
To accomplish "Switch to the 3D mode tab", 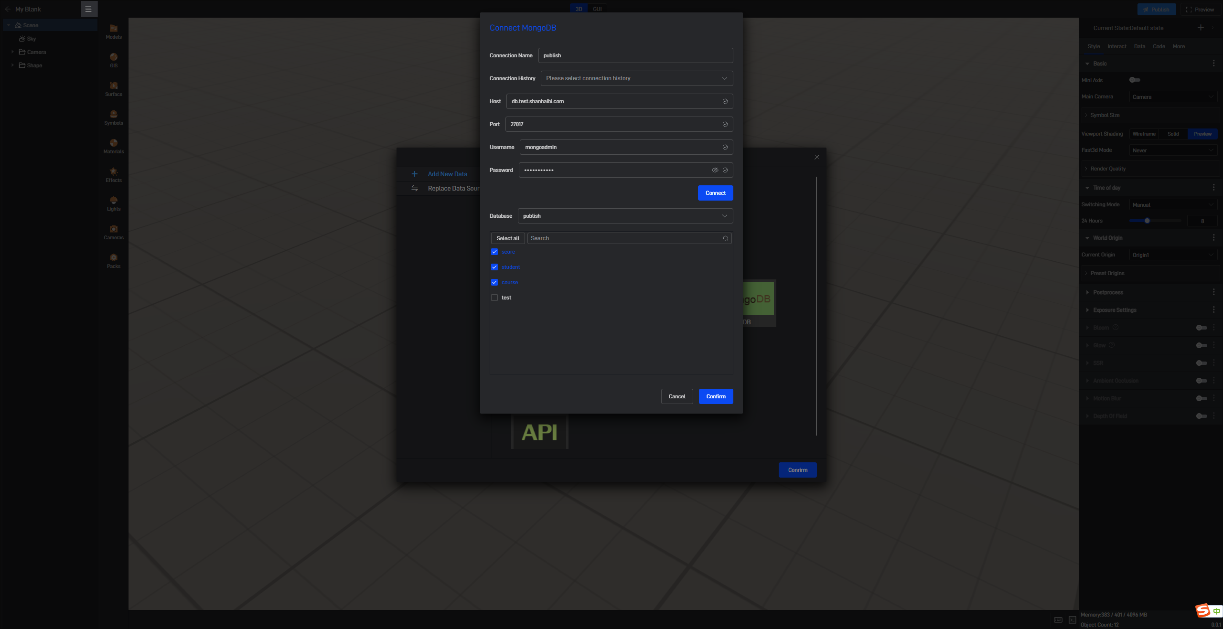I will point(579,9).
